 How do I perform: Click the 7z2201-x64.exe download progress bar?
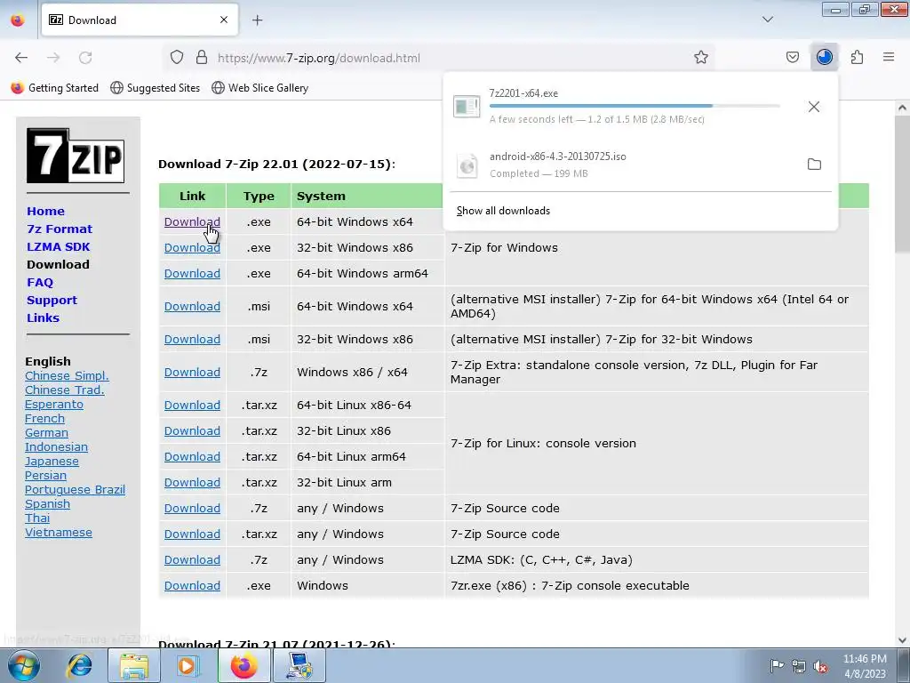click(x=635, y=106)
